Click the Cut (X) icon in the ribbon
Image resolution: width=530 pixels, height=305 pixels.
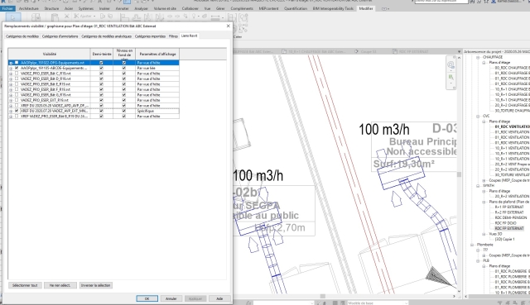66,17
